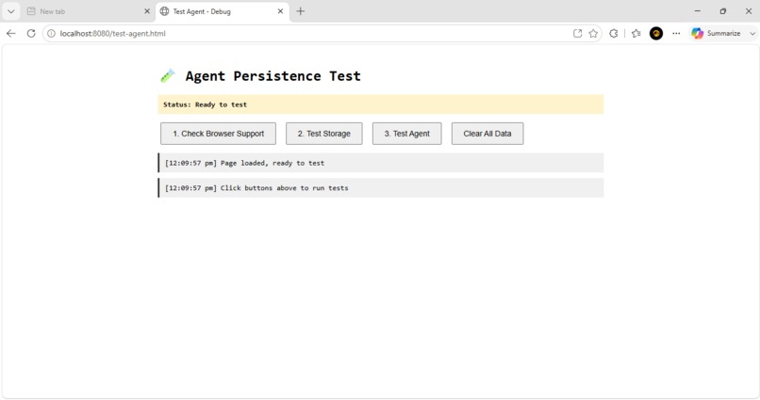Viewport: 760px width, 400px height.
Task: Click the Clear All Data button
Action: (487, 134)
